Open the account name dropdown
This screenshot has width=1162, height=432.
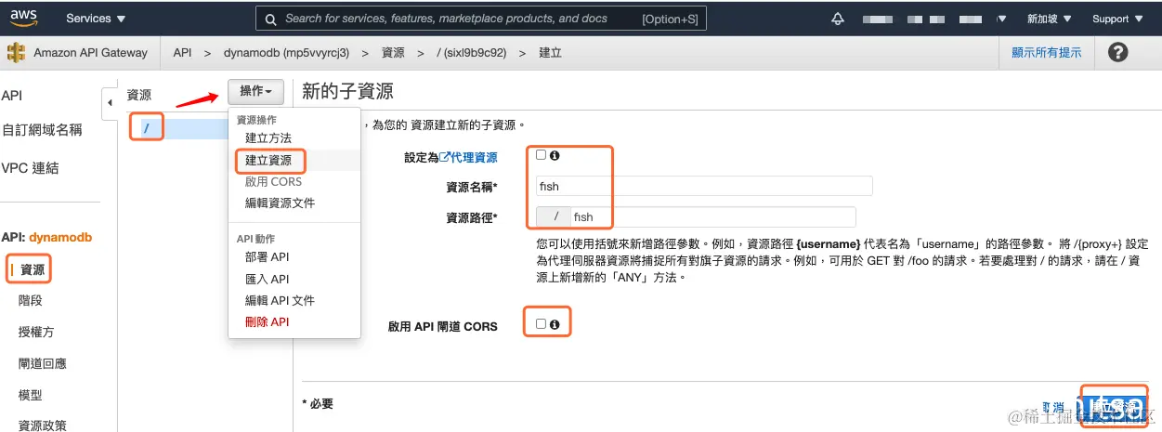click(x=934, y=19)
